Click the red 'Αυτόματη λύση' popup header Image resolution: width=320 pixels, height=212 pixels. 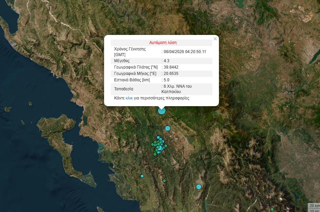[x=163, y=43]
